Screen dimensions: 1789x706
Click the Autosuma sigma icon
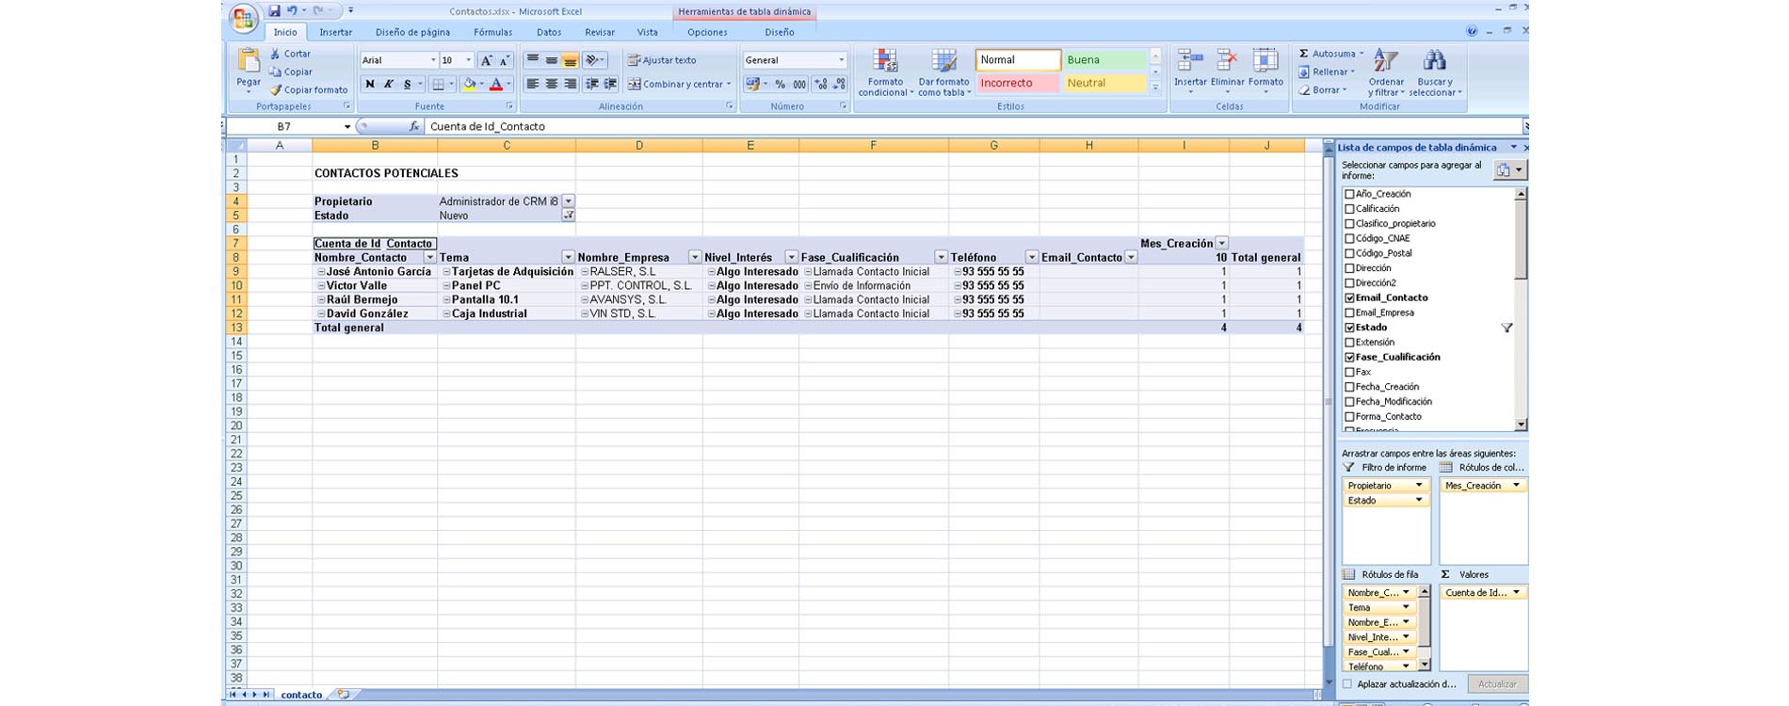[1304, 54]
